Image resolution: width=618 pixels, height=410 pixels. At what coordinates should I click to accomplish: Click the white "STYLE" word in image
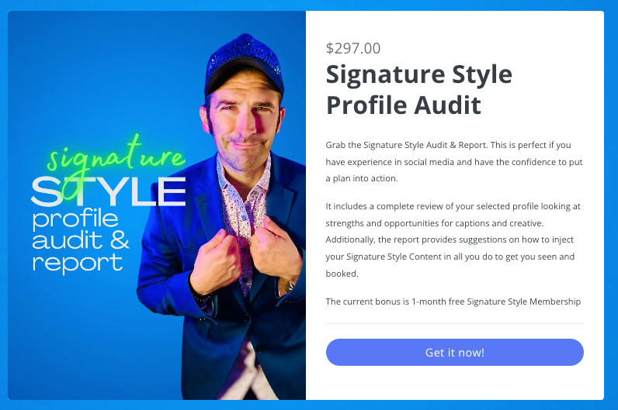pos(108,191)
